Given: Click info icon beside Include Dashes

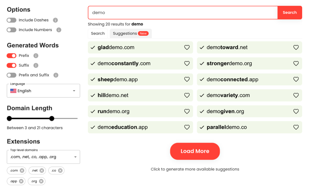Looking at the screenshot, I should coord(55,20).
